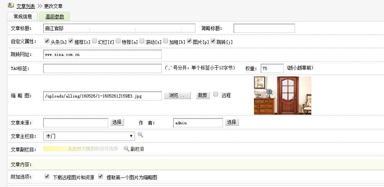This screenshot has height=187, width=384.
Task: Click the 跳转网址 field with www.sina.com.cn
Action: pyautogui.click(x=103, y=54)
